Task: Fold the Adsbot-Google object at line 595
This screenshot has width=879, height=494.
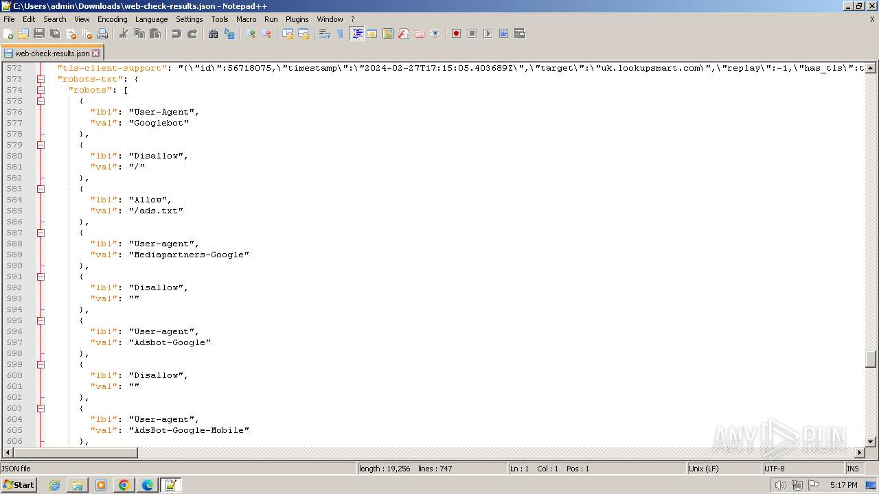Action: point(41,320)
